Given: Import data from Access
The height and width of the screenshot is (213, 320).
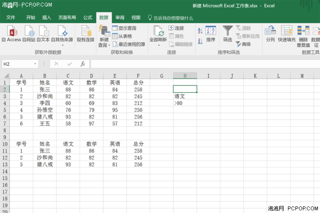Looking at the screenshot, I should pyautogui.click(x=11, y=34).
